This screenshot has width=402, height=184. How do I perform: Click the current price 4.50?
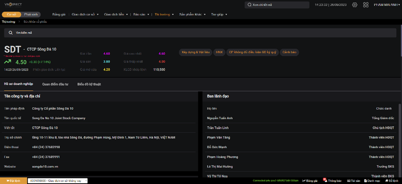click(21, 62)
